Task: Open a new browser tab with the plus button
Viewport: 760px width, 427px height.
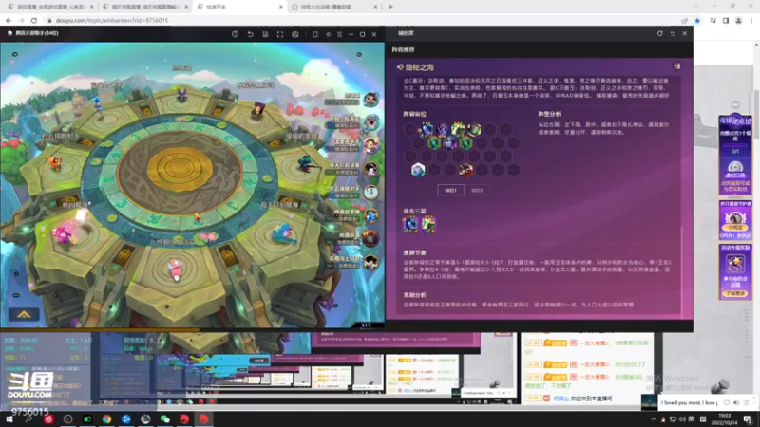Action: (x=390, y=7)
